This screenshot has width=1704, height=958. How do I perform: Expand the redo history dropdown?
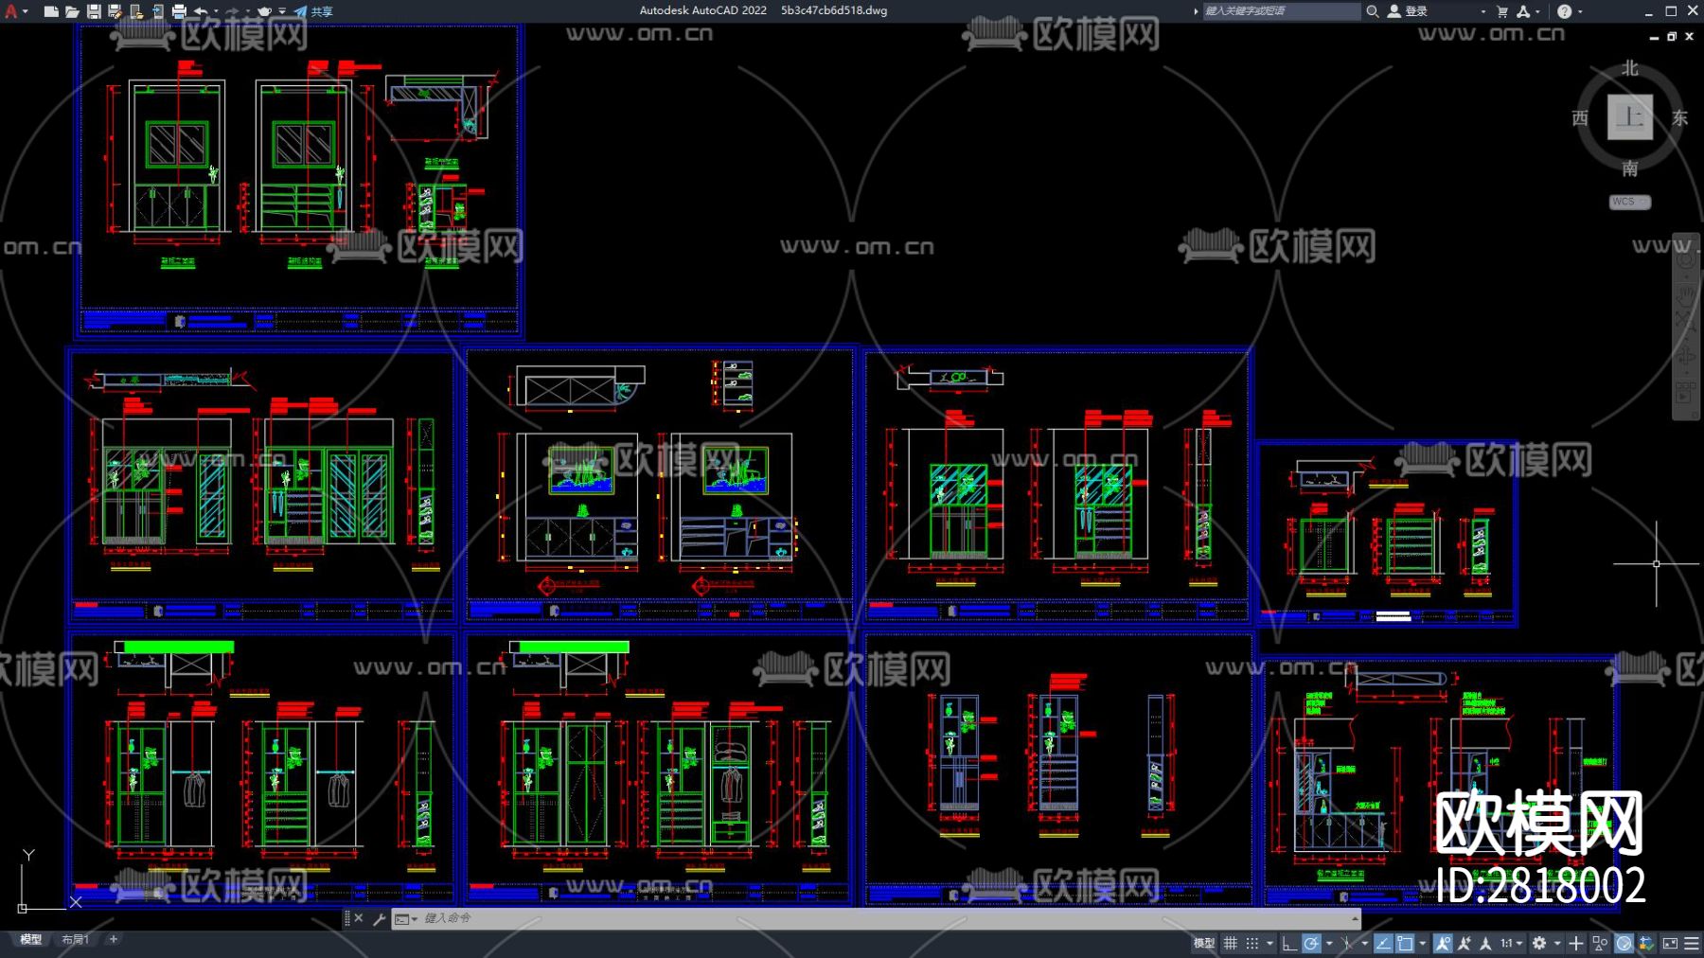coord(247,11)
